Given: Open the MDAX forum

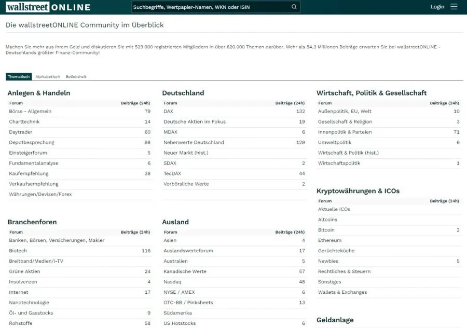Looking at the screenshot, I should pos(170,132).
